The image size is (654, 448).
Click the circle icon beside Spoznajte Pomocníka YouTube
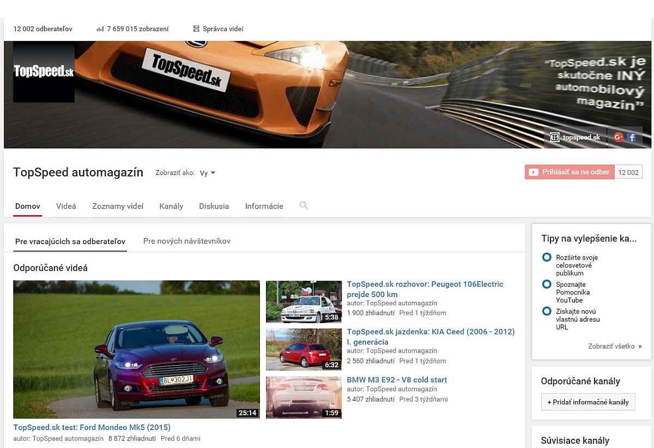[x=547, y=284]
